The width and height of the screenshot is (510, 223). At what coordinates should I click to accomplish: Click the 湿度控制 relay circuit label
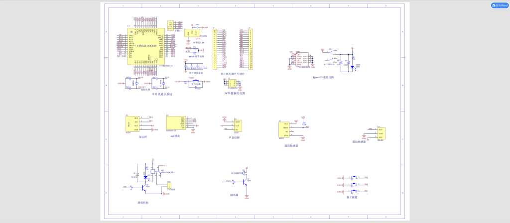click(x=142, y=203)
